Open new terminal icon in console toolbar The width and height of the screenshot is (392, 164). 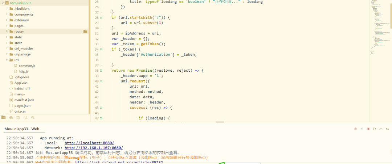click(x=374, y=129)
